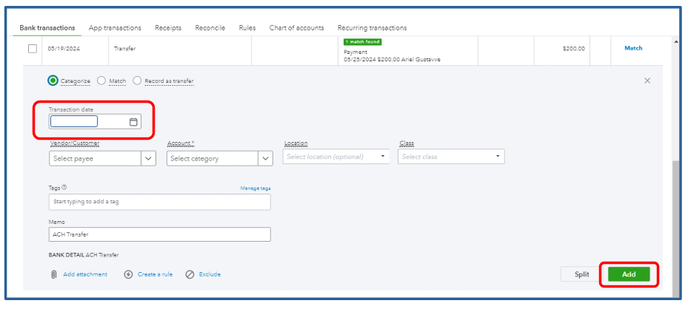Switch to the Reconcile tab
This screenshot has width=688, height=309.
pyautogui.click(x=210, y=28)
